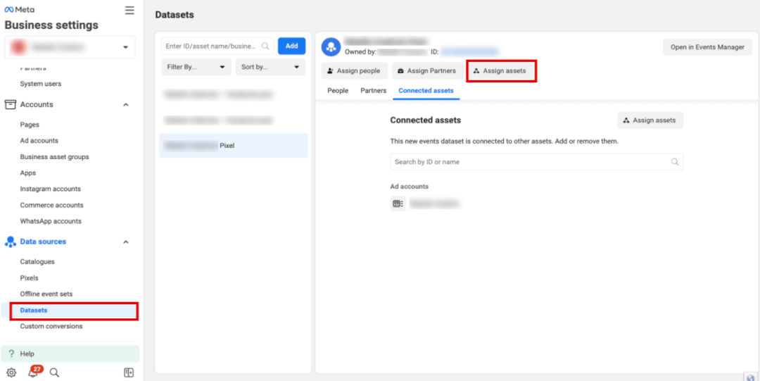Image resolution: width=760 pixels, height=381 pixels.
Task: Click the blue Add button
Action: (292, 46)
